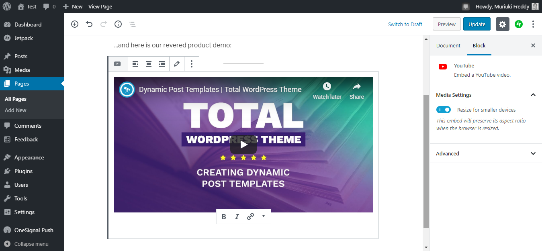The image size is (542, 251).
Task: Click notifications icon near Howdy text
Action: pyautogui.click(x=466, y=6)
